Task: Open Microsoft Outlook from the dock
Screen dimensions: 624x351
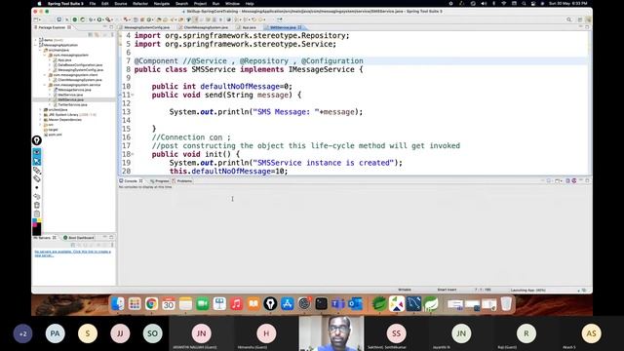Action: (x=355, y=304)
